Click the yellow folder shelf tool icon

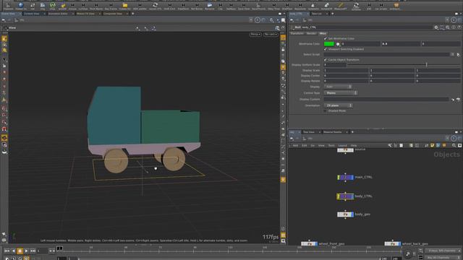point(125,5)
